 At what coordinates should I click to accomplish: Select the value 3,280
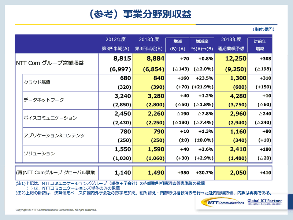(156, 96)
